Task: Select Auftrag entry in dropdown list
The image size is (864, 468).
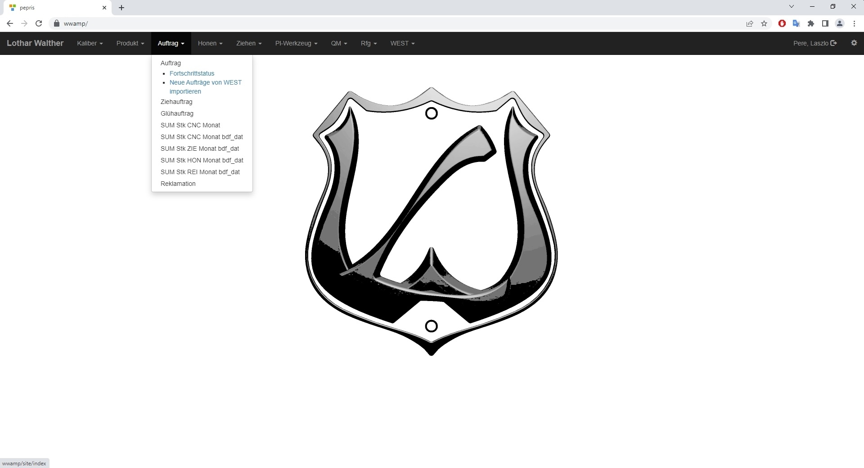Action: 171,63
